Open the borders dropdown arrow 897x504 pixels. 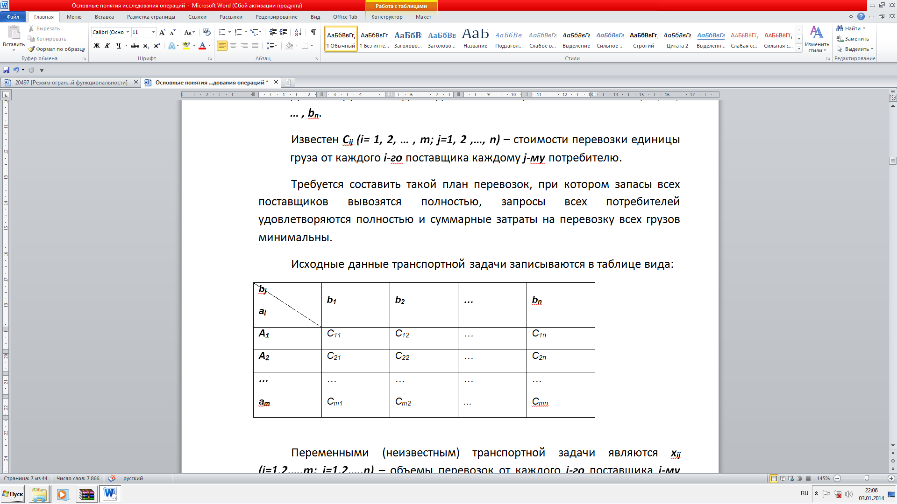[x=312, y=46]
